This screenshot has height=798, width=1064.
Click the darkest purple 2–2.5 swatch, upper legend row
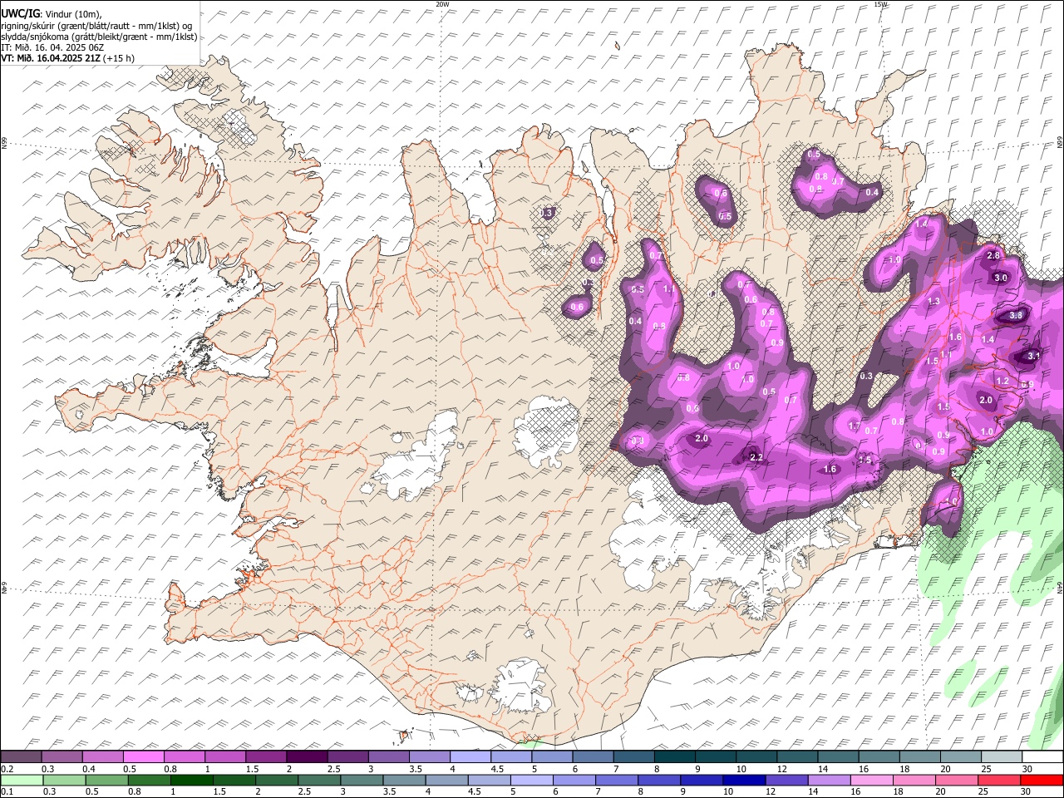pyautogui.click(x=307, y=757)
